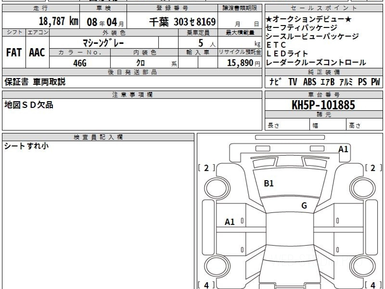
Task: Click PS in genuine equipment
Action: click(x=363, y=82)
